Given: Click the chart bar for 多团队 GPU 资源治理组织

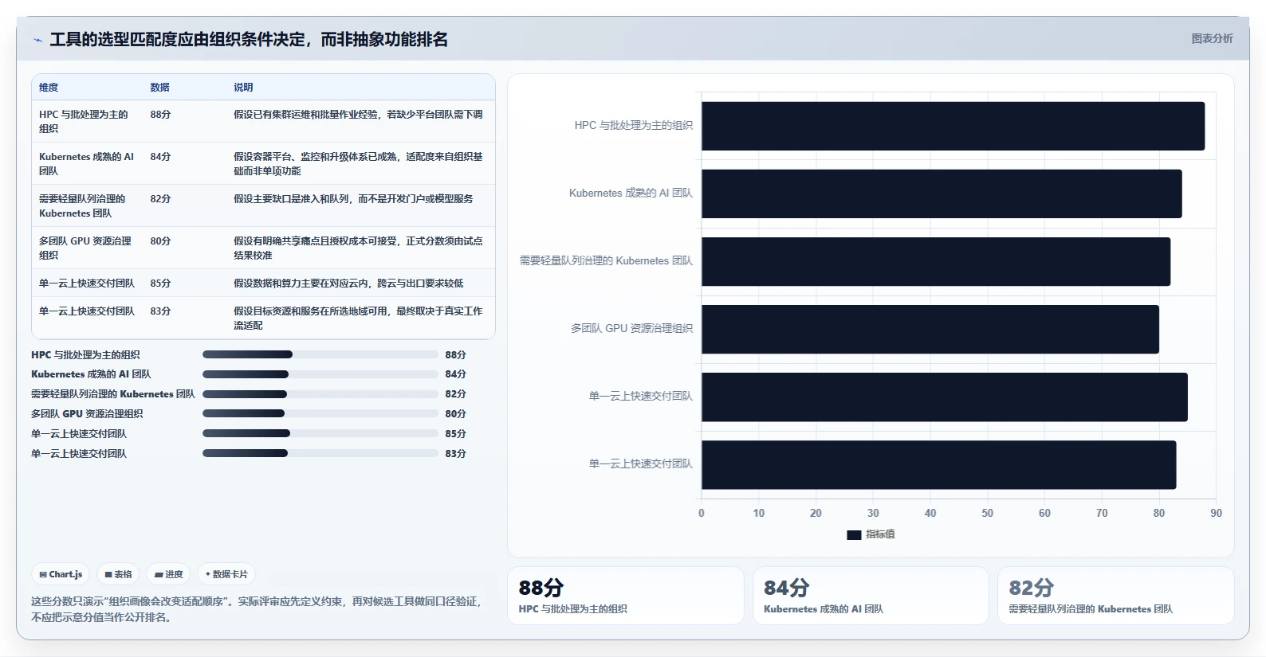Looking at the screenshot, I should point(930,329).
